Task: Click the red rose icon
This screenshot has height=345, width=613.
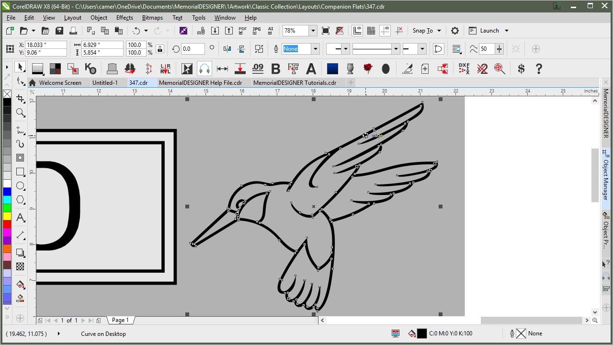Action: (368, 69)
